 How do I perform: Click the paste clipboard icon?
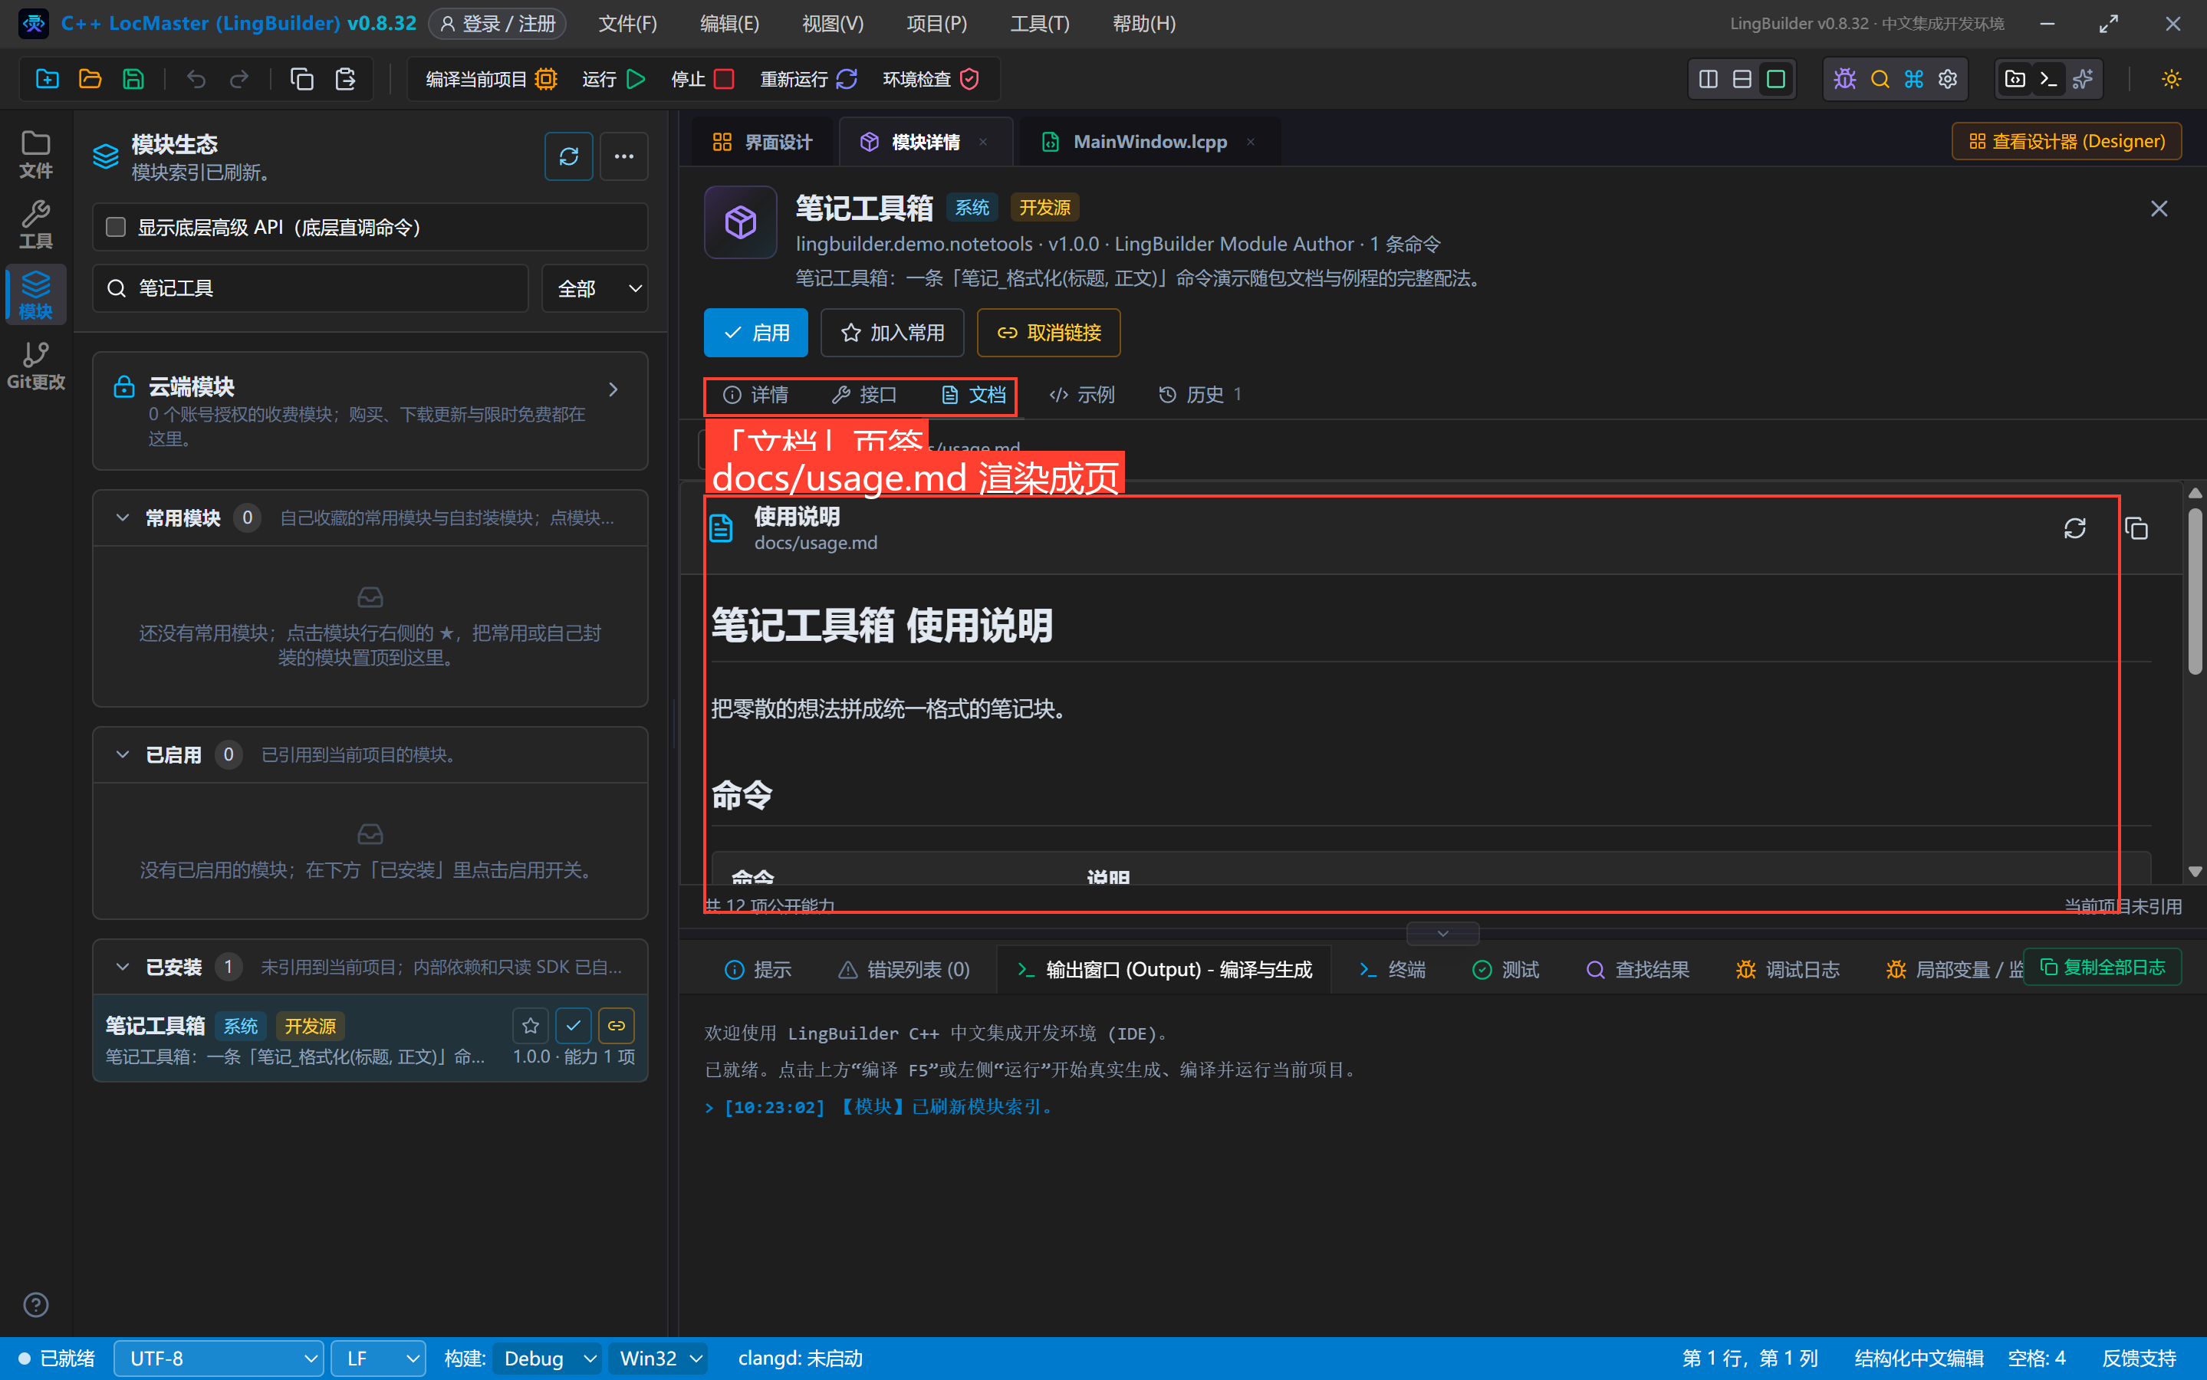[x=345, y=80]
